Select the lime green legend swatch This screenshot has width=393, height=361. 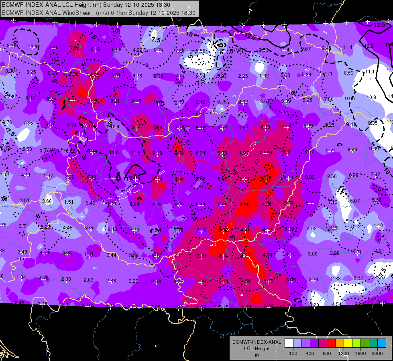(x=356, y=343)
